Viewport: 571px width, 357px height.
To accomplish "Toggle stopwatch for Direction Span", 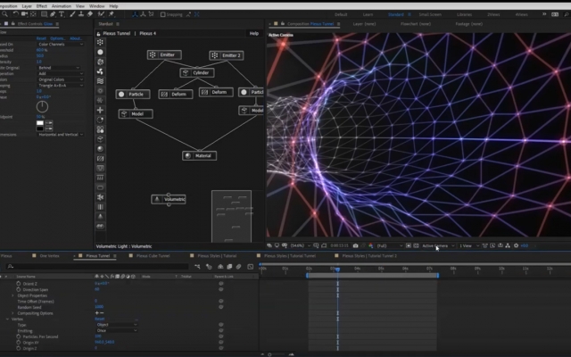I will click(19, 289).
